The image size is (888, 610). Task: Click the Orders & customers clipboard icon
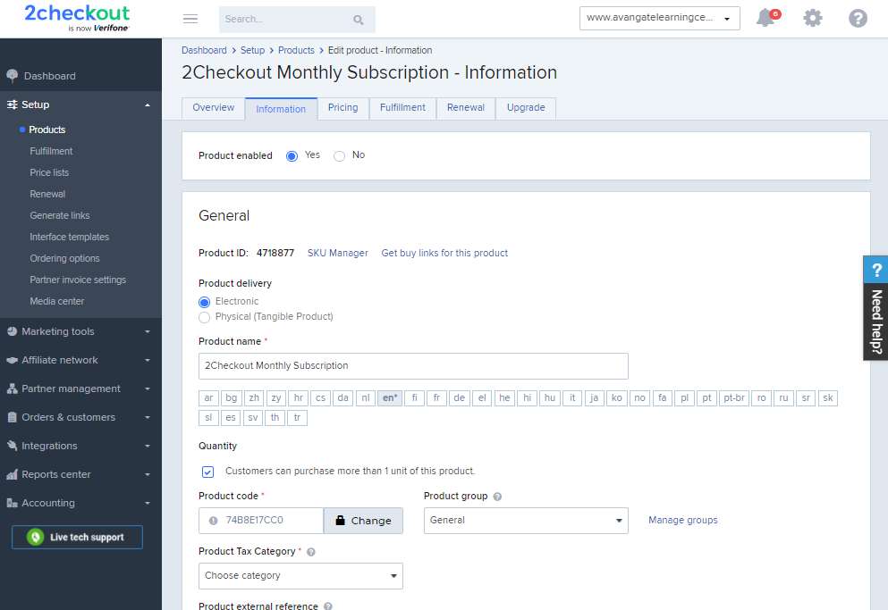tap(12, 418)
